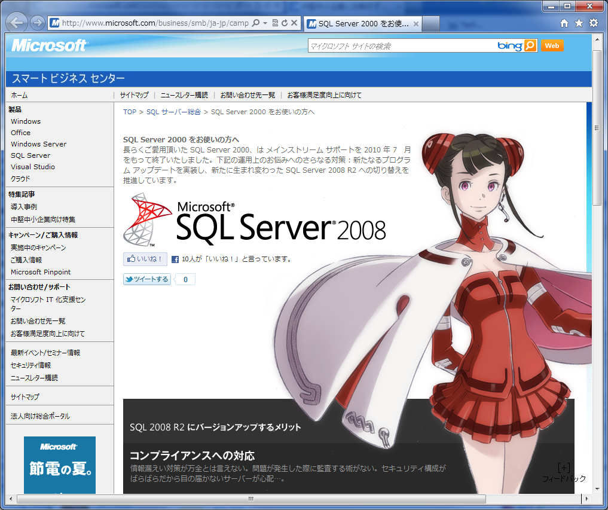Open sidebar お客様満足度向上に向けて link
608x510 pixels.
tap(47, 334)
